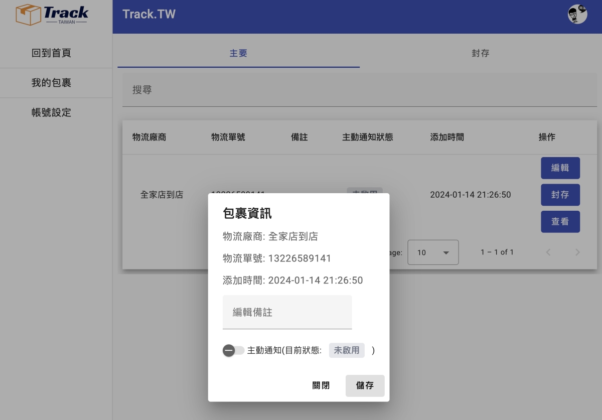Click 物流單號: 13226589141 in dialog

click(277, 258)
